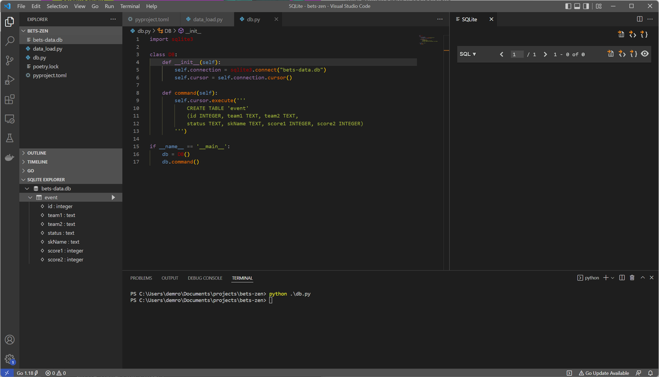Click the page number input field
This screenshot has width=659, height=377.
pos(517,54)
